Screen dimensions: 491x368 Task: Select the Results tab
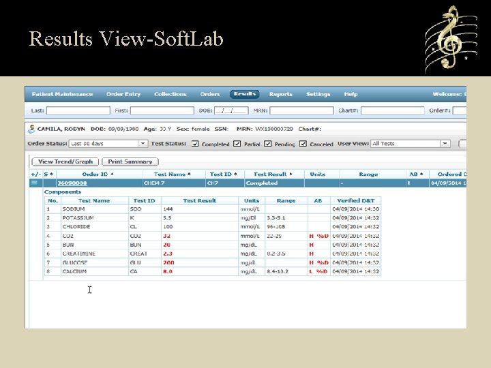point(245,94)
